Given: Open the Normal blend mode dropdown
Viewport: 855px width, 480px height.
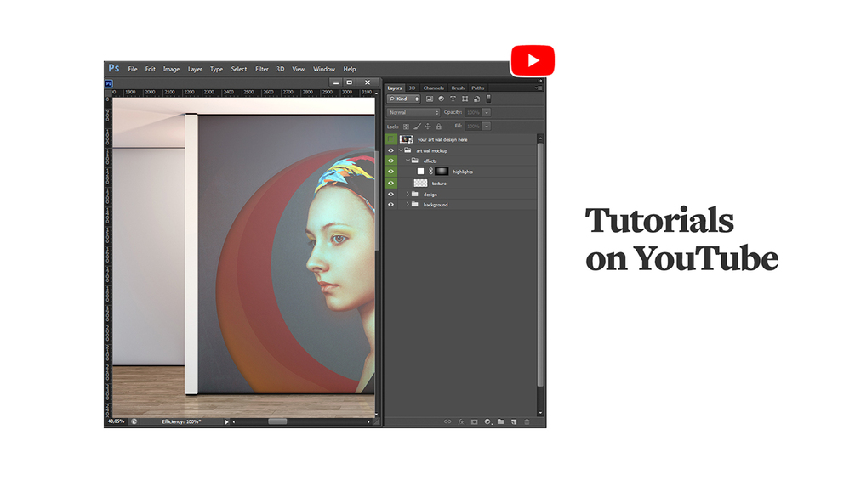Looking at the screenshot, I should click(x=413, y=112).
